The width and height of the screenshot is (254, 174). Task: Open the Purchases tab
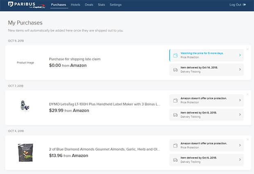pos(59,5)
